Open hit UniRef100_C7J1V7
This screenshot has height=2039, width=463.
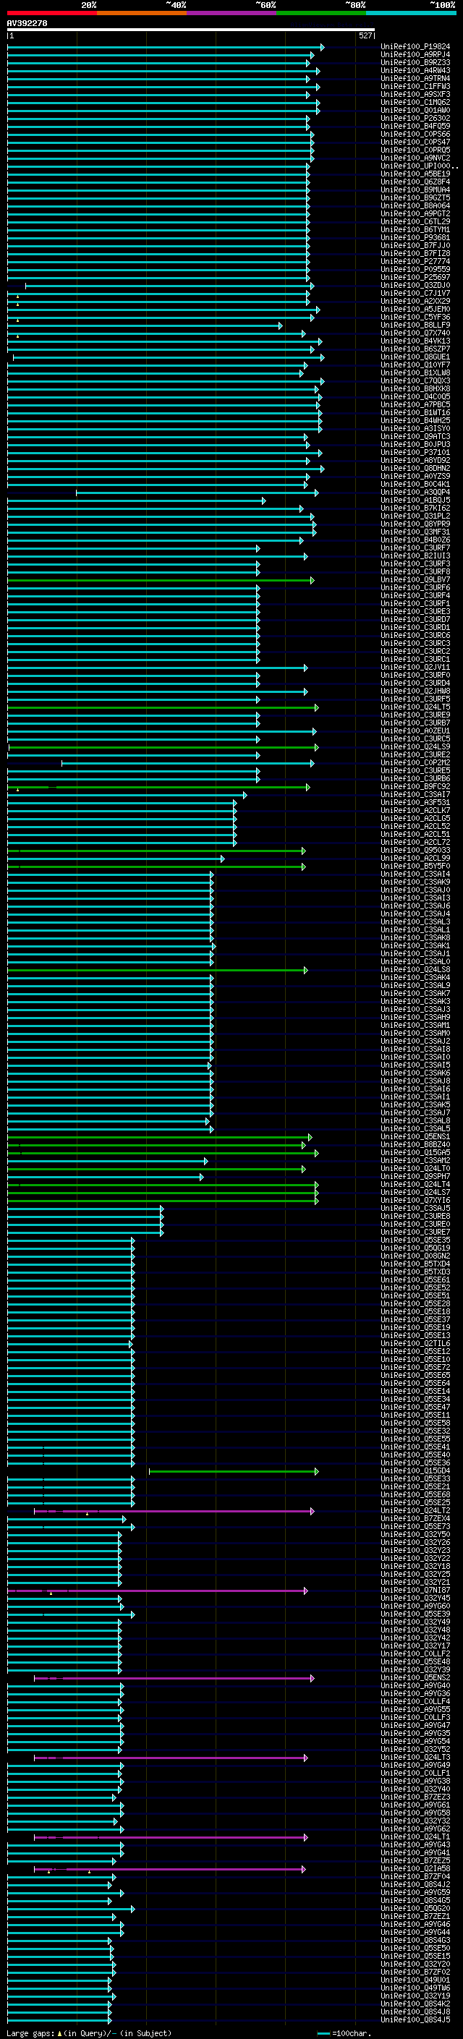tap(415, 293)
